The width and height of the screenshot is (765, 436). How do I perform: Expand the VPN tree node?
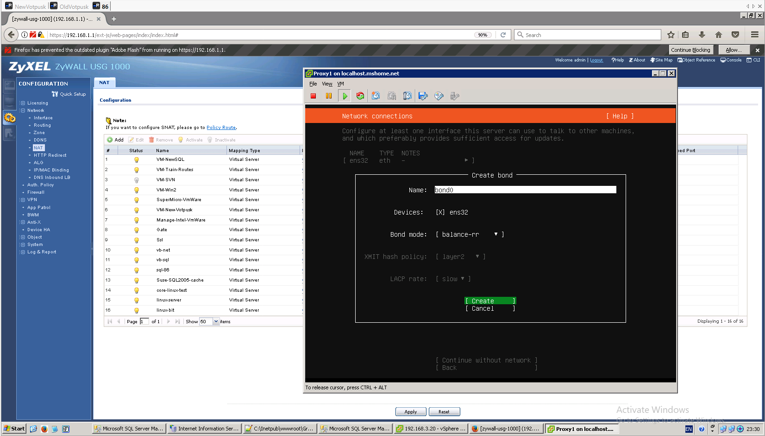pyautogui.click(x=23, y=200)
